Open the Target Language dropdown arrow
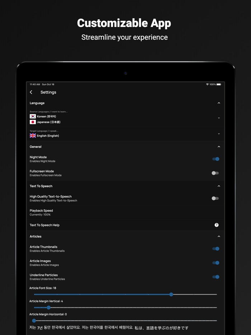Viewport: 251px width, 335px height. tap(219, 134)
